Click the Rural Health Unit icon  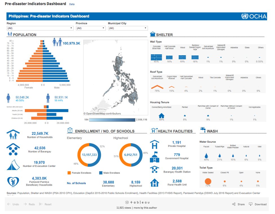pyautogui.click(x=154, y=183)
